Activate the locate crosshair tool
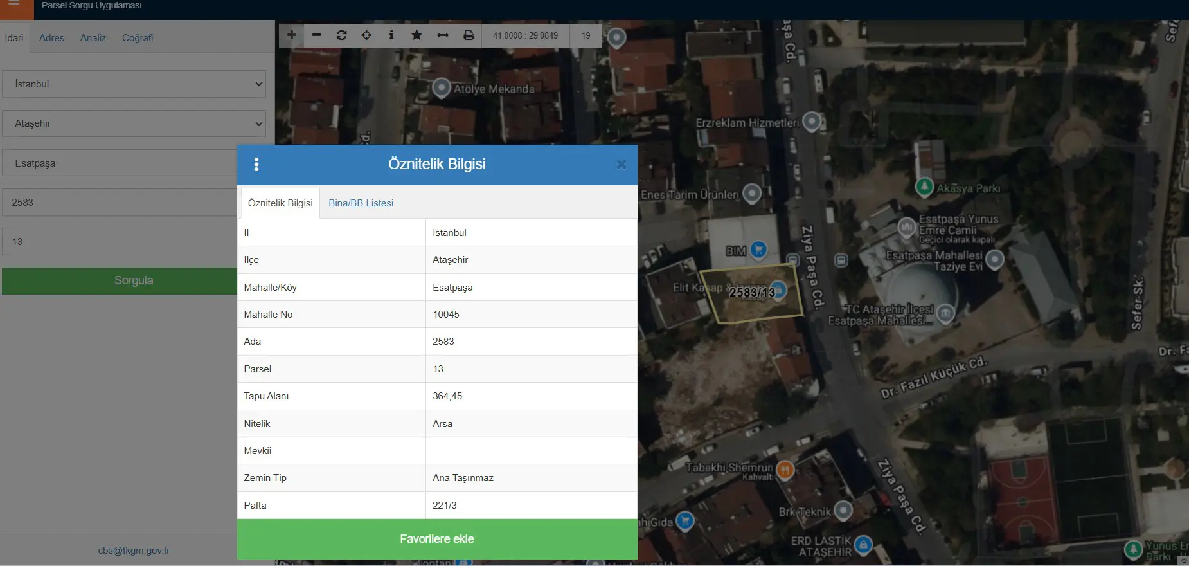 click(366, 35)
